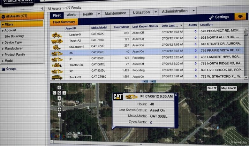The image size is (249, 146).
Task: Click the map locate target icon
Action: [59, 104]
